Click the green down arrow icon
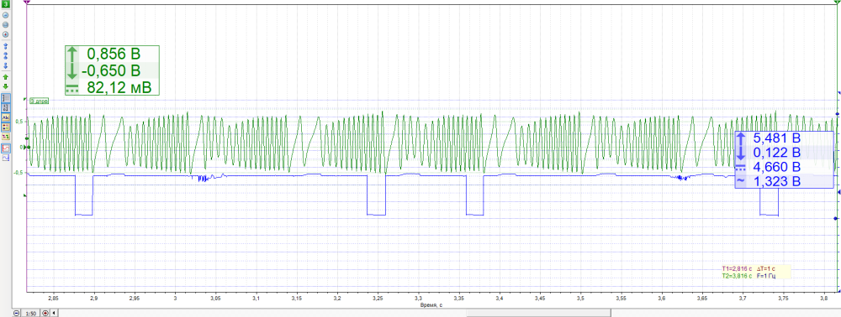Screen dimensions: 841x317 pos(5,86)
